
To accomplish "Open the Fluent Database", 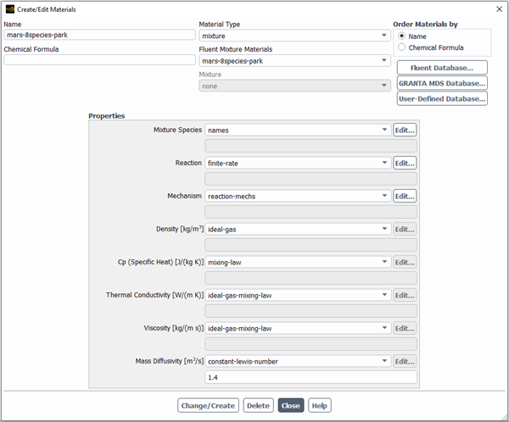I will coord(442,68).
